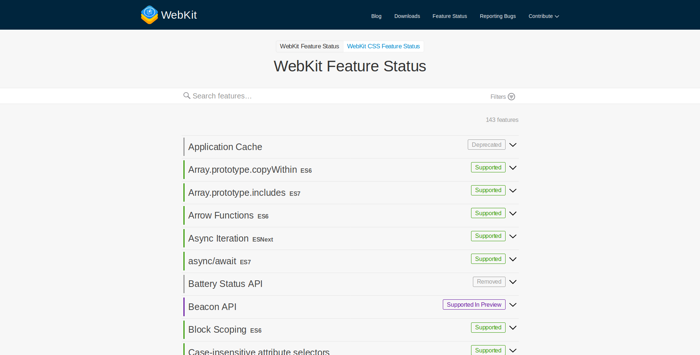Viewport: 700px width, 355px height.
Task: Switch to WebKit CSS Feature Status tab
Action: click(383, 46)
